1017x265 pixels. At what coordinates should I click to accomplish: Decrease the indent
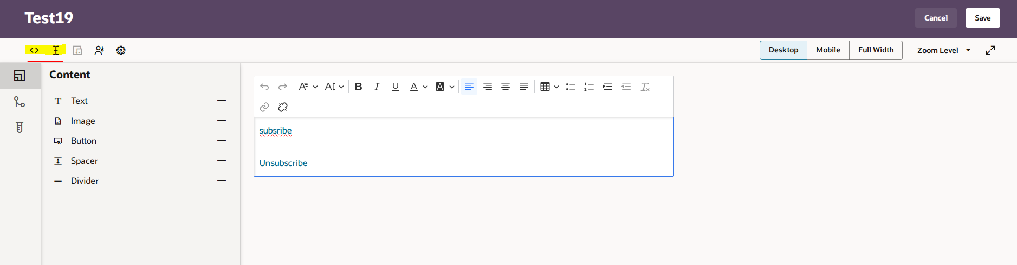tap(626, 87)
